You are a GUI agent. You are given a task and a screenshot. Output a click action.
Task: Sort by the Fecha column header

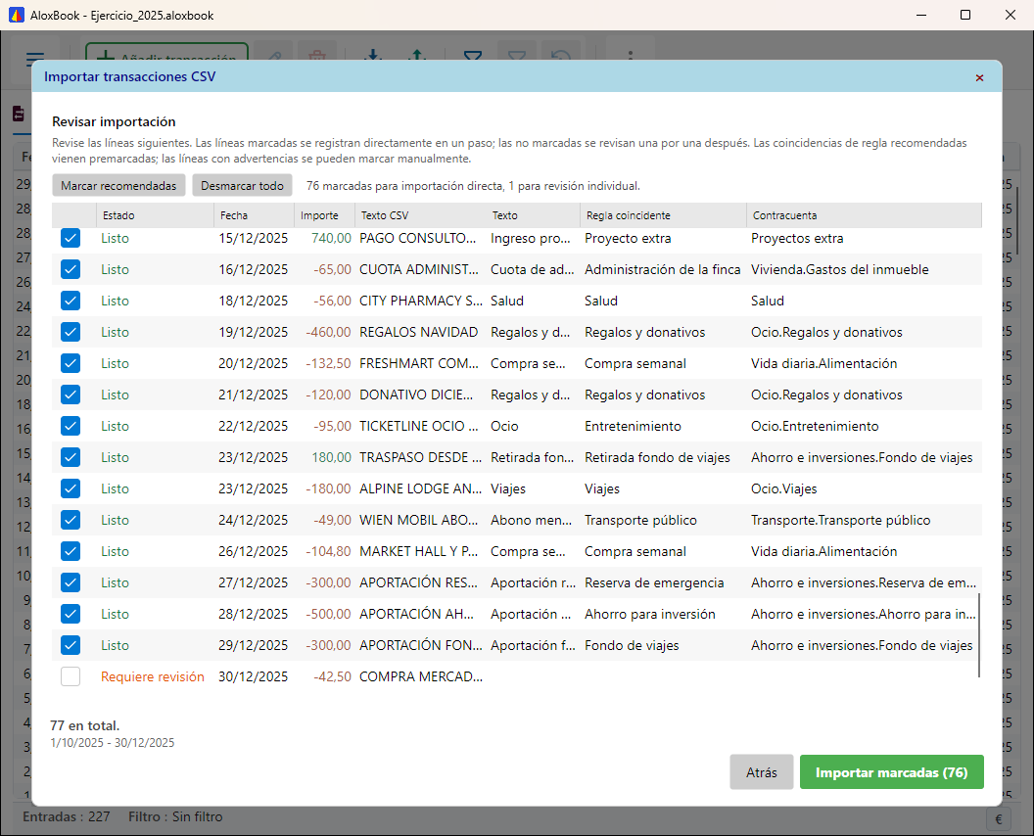tap(254, 215)
